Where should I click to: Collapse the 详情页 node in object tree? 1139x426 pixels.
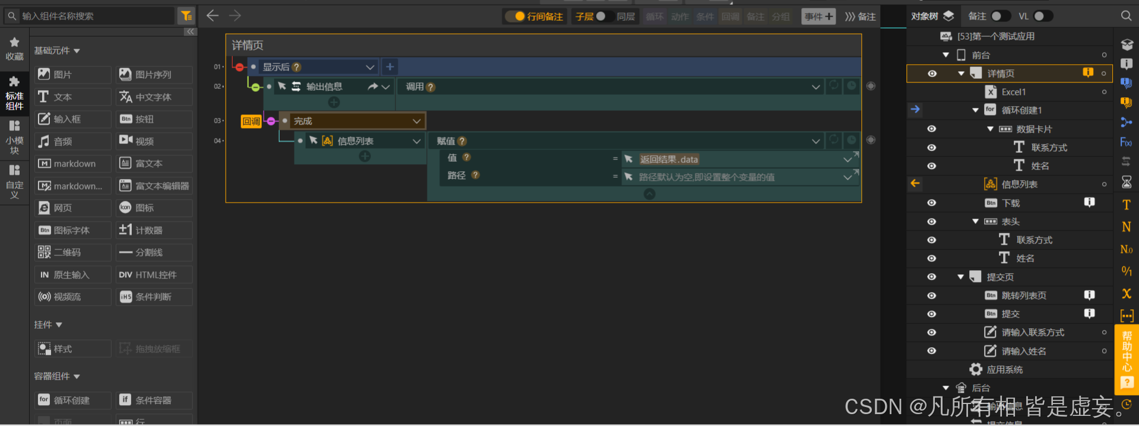tap(961, 73)
